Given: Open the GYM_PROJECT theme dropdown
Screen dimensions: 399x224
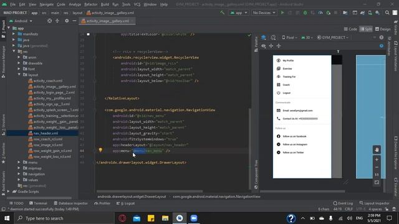Looking at the screenshot, I should [x=332, y=37].
